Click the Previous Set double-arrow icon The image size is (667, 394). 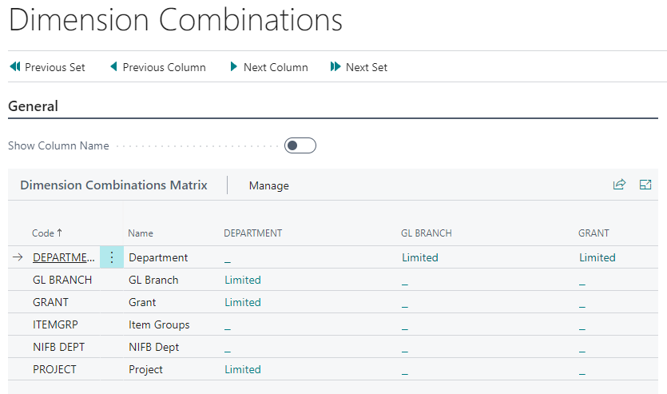[x=14, y=67]
